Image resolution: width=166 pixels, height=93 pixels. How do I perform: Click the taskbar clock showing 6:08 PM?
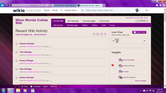pos(160,91)
